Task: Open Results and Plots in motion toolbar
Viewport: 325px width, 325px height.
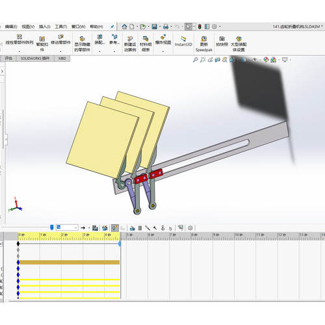Action: [x=181, y=227]
